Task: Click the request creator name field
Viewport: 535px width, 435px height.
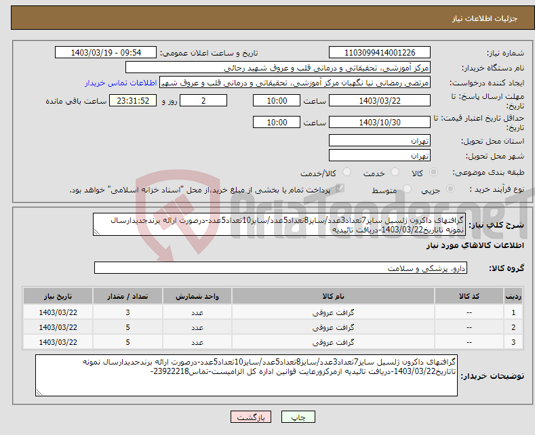Action: click(295, 83)
